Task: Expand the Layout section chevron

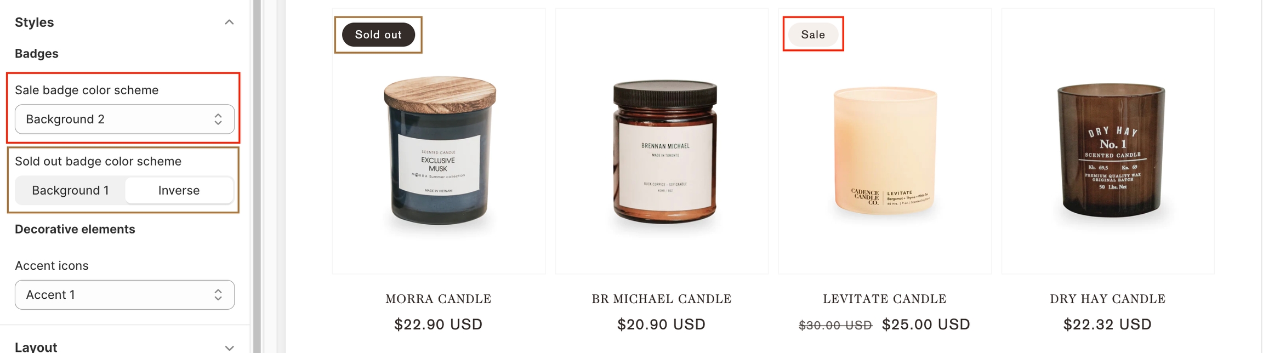Action: (229, 348)
